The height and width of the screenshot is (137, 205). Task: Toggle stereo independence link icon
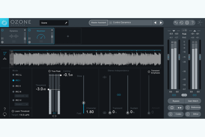[119, 95]
